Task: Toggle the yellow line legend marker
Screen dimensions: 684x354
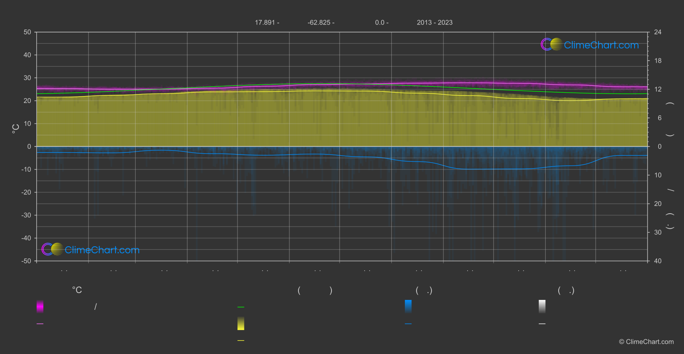Action: click(241, 341)
